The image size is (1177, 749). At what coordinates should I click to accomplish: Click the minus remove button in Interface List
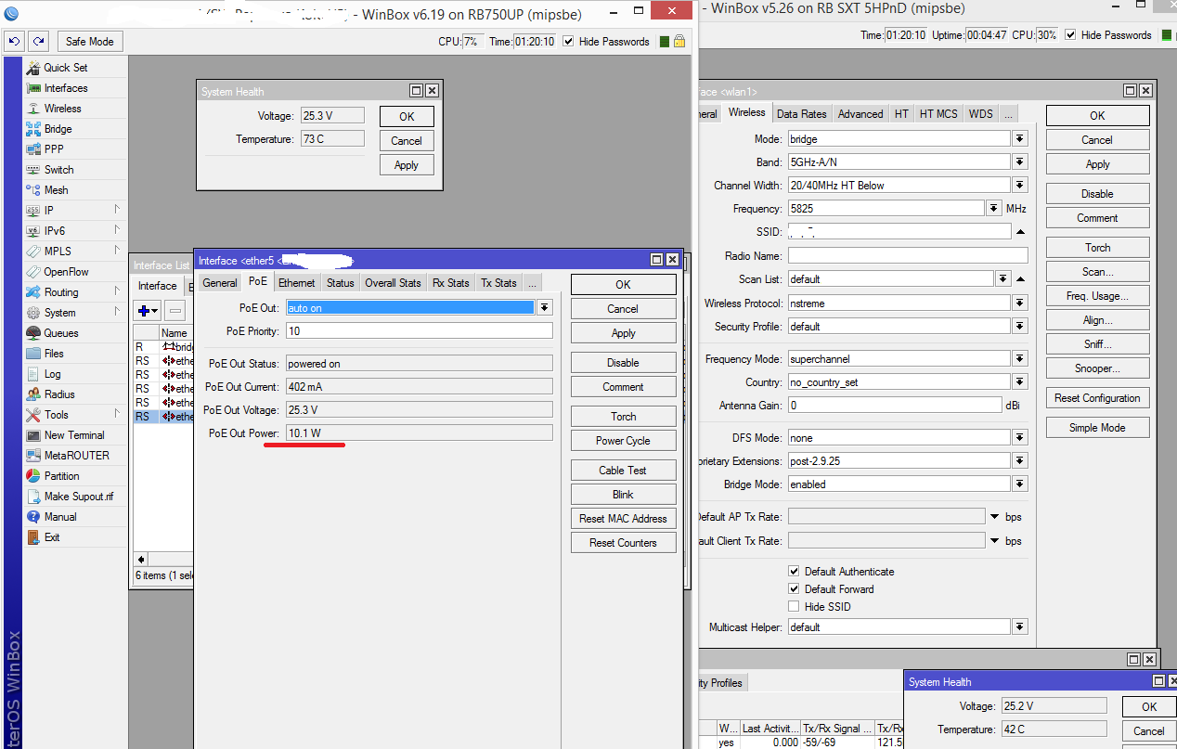(x=175, y=310)
